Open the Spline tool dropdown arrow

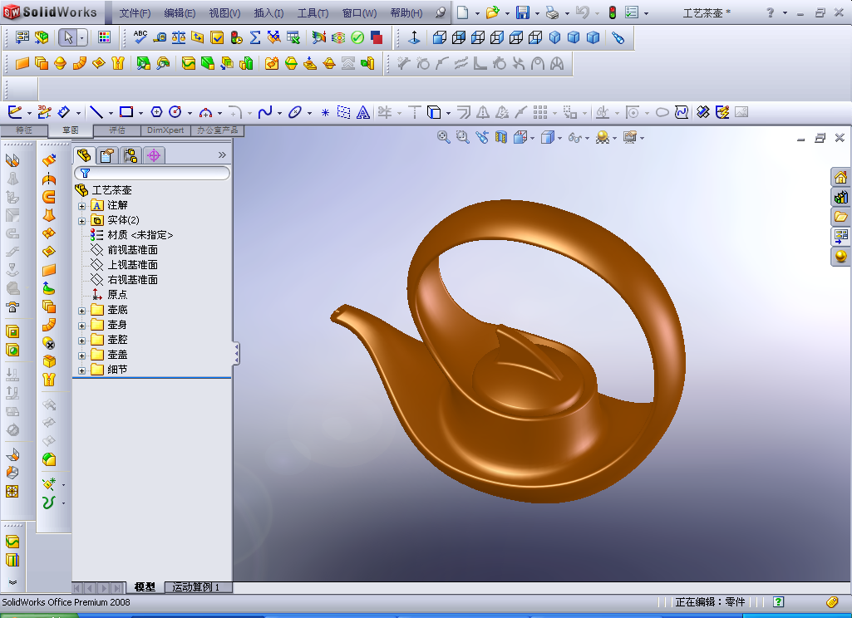coord(279,114)
